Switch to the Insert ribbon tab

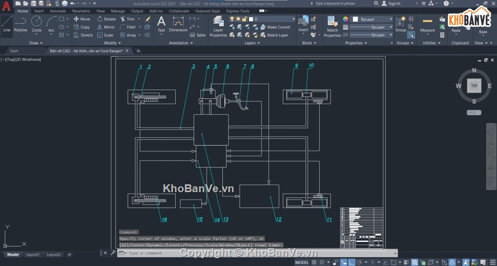coord(39,11)
